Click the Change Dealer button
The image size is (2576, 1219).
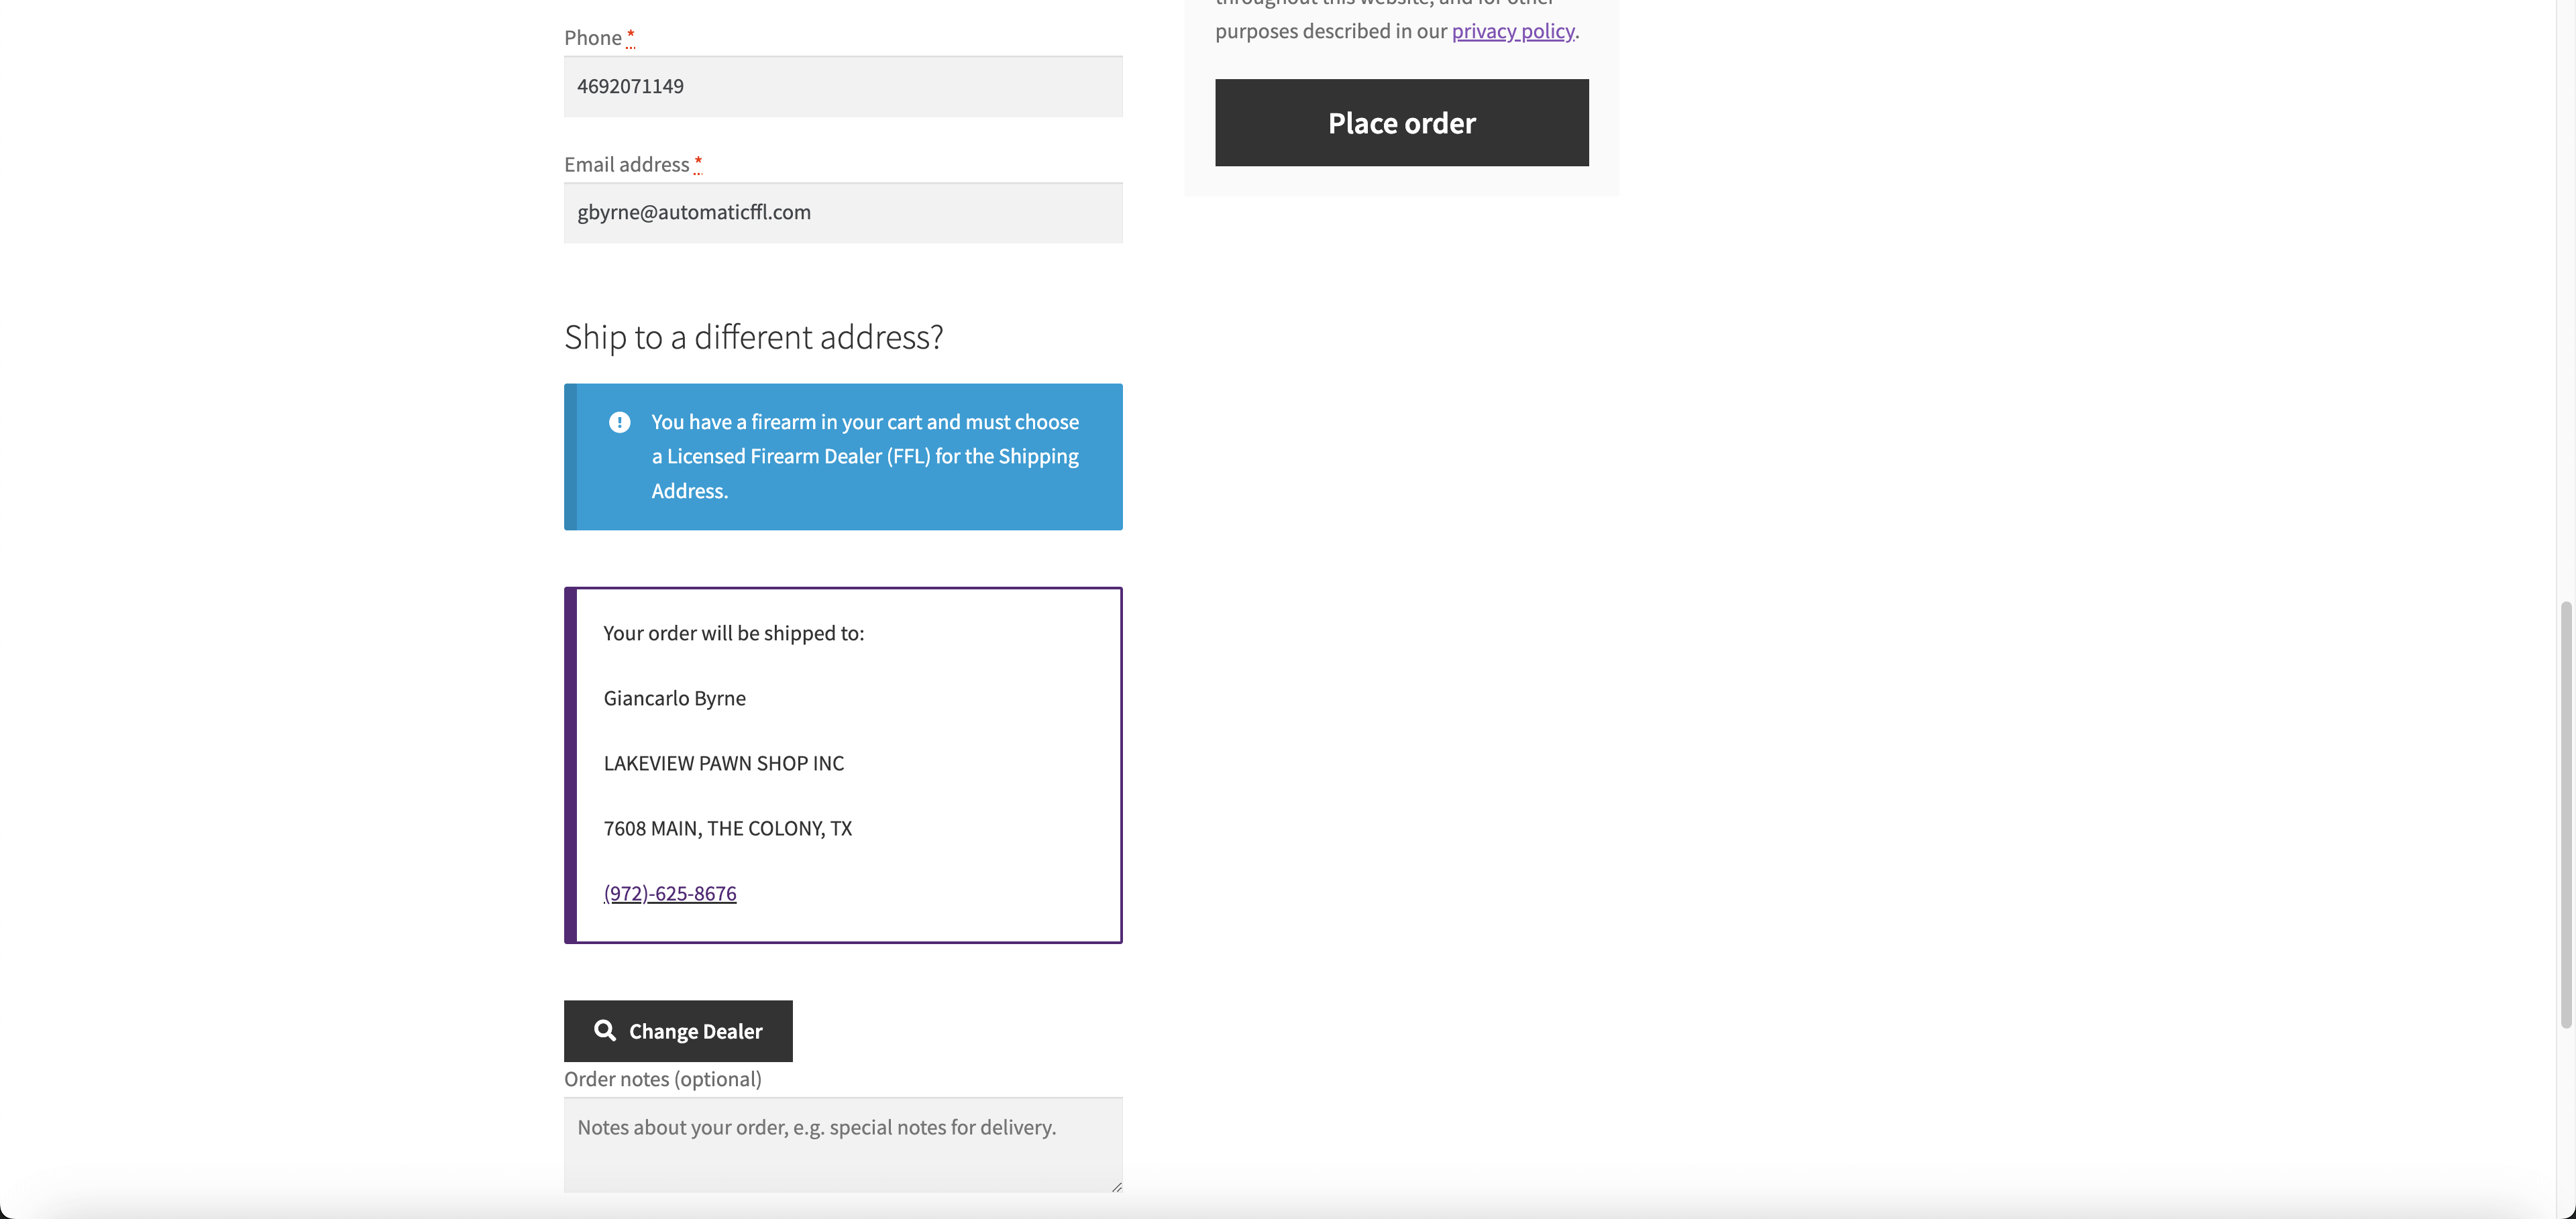click(677, 1030)
